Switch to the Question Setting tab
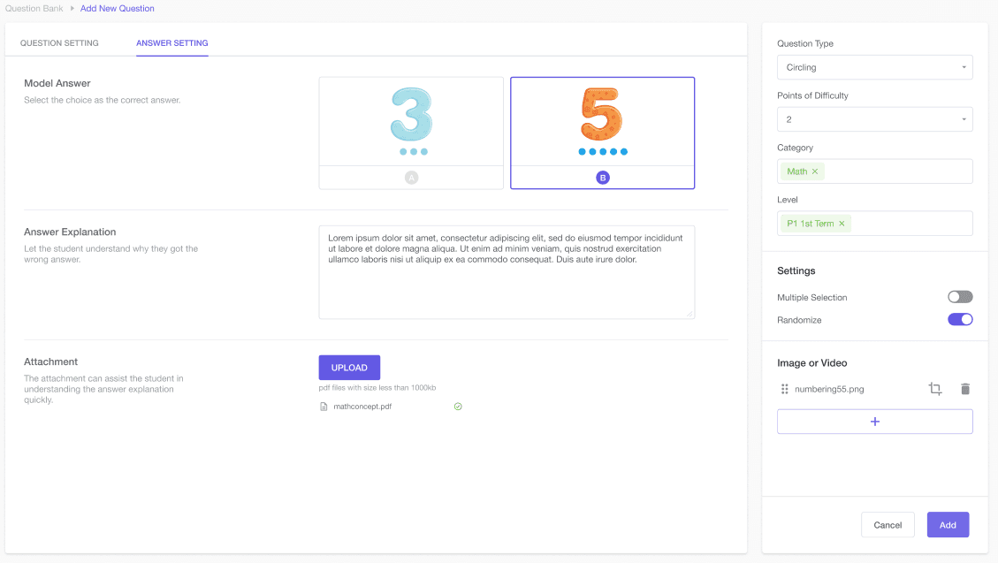The width and height of the screenshot is (998, 563). click(x=57, y=42)
